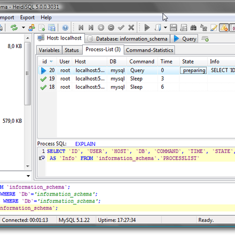Click the left panel scrollbar down arrow
This screenshot has width=235, height=235.
point(28,166)
